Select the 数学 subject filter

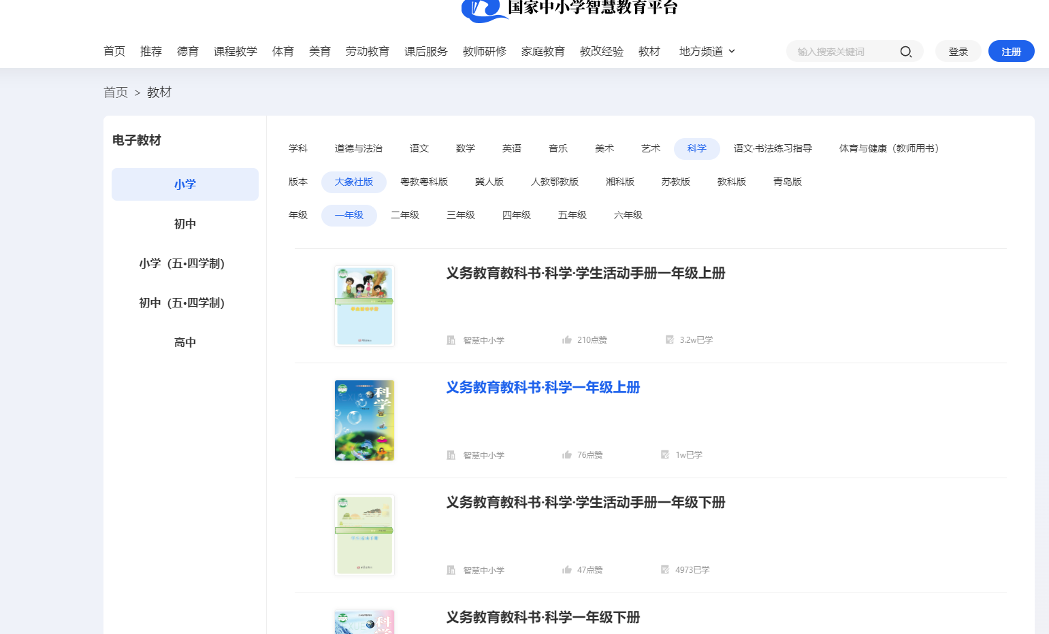pos(465,148)
